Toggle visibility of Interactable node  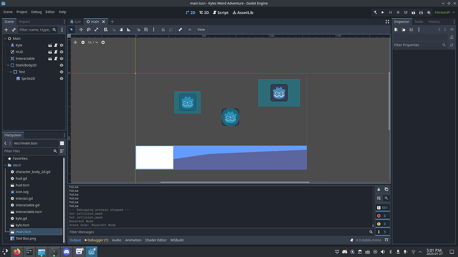tap(61, 58)
